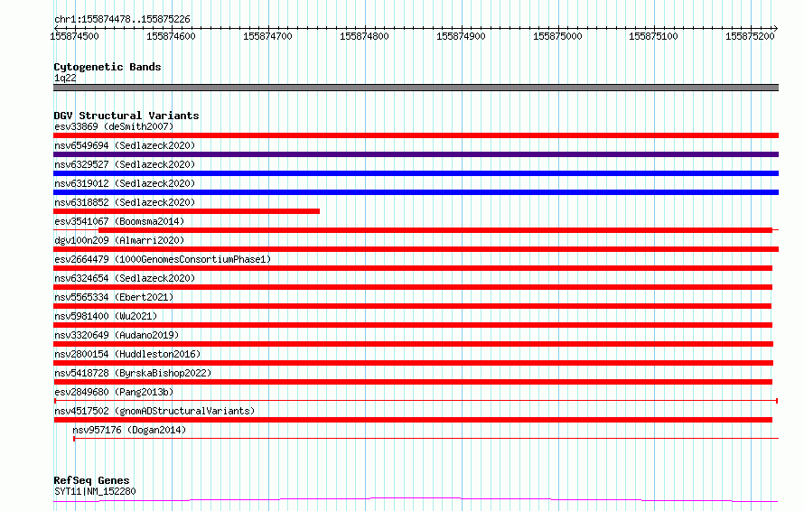Click ruler position 155874900

pyautogui.click(x=461, y=36)
